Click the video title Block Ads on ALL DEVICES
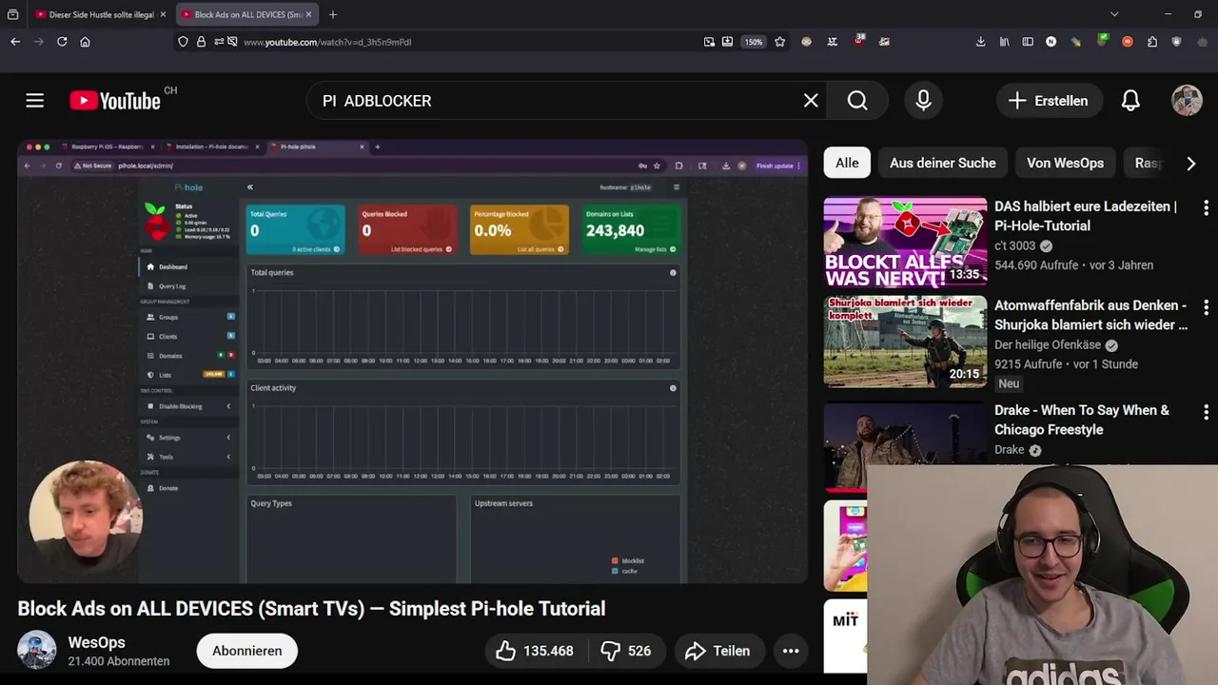 pyautogui.click(x=311, y=609)
